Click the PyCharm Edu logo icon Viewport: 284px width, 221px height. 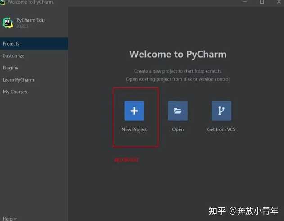click(x=8, y=22)
